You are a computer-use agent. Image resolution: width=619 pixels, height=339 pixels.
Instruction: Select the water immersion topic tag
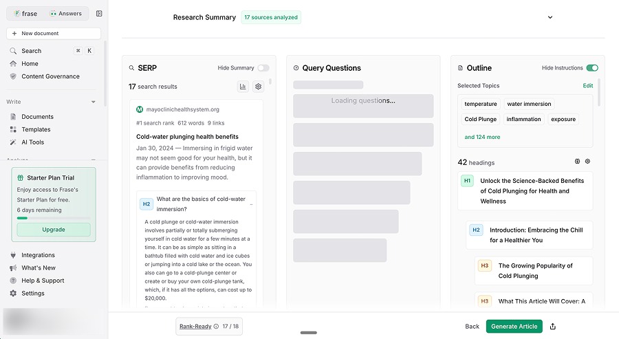[529, 104]
